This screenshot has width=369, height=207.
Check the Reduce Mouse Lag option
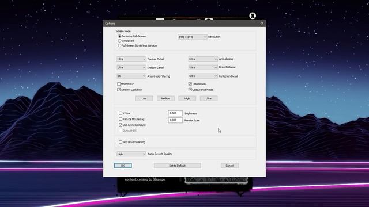click(121, 119)
